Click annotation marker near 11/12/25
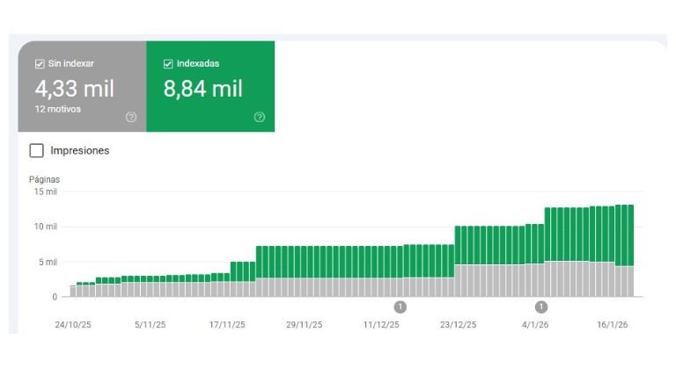Viewport: 676px width, 368px height. click(x=400, y=307)
